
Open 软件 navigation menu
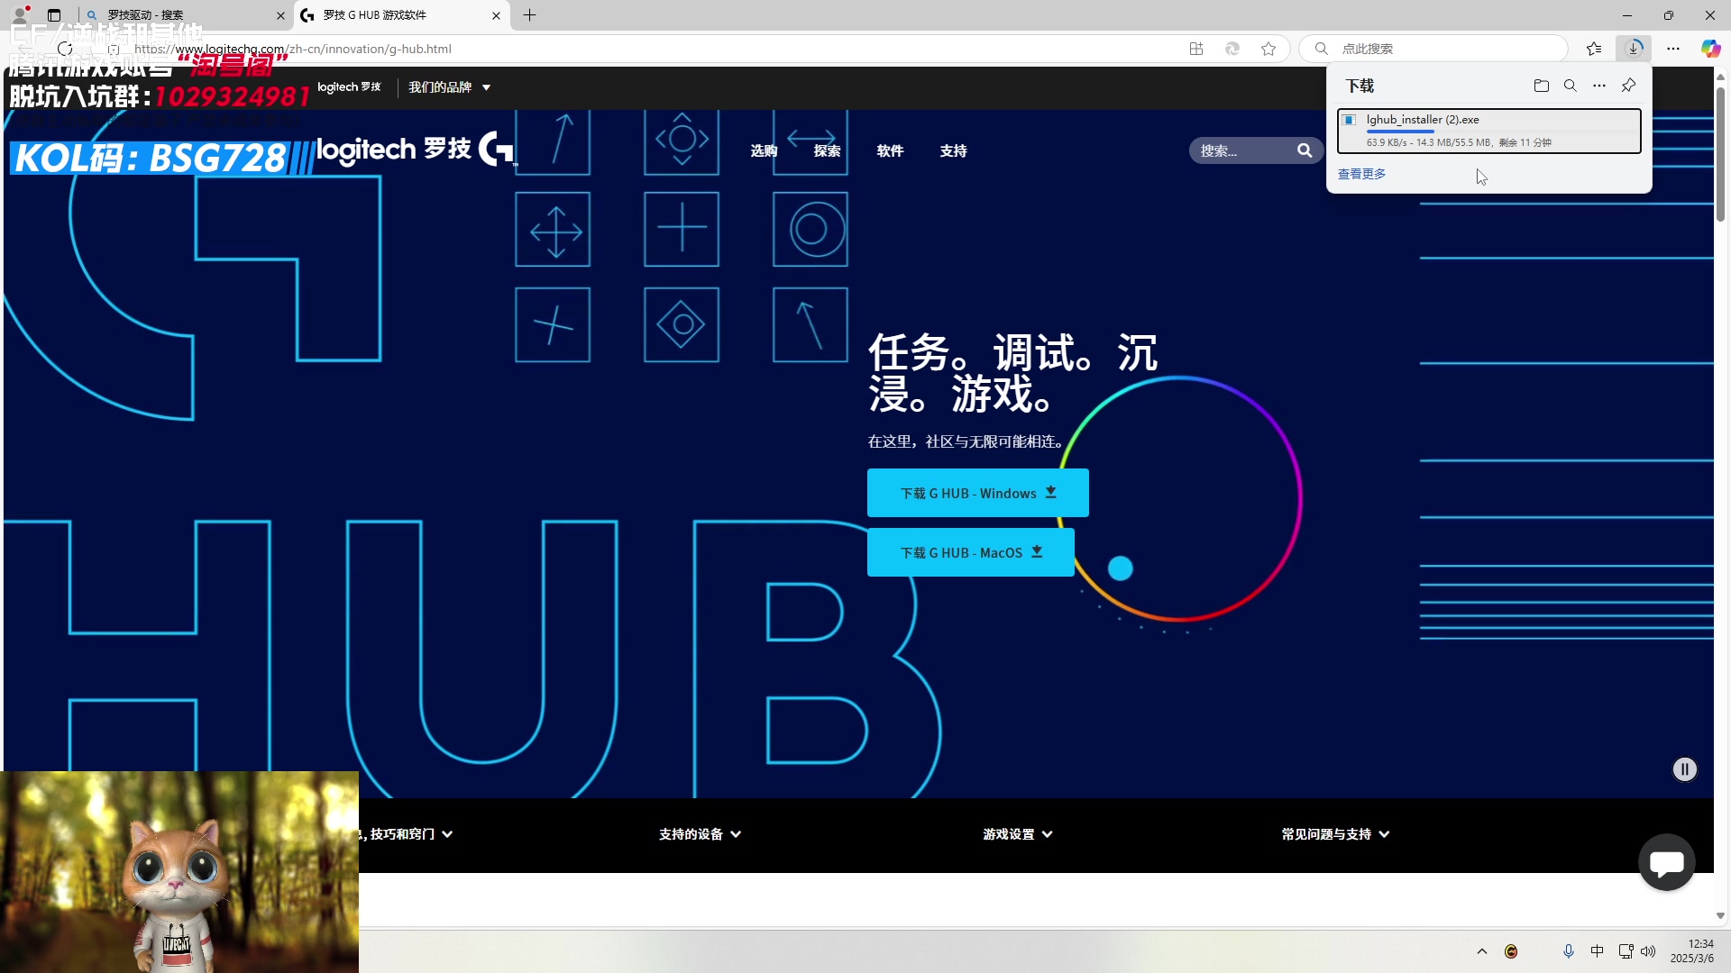tap(890, 150)
